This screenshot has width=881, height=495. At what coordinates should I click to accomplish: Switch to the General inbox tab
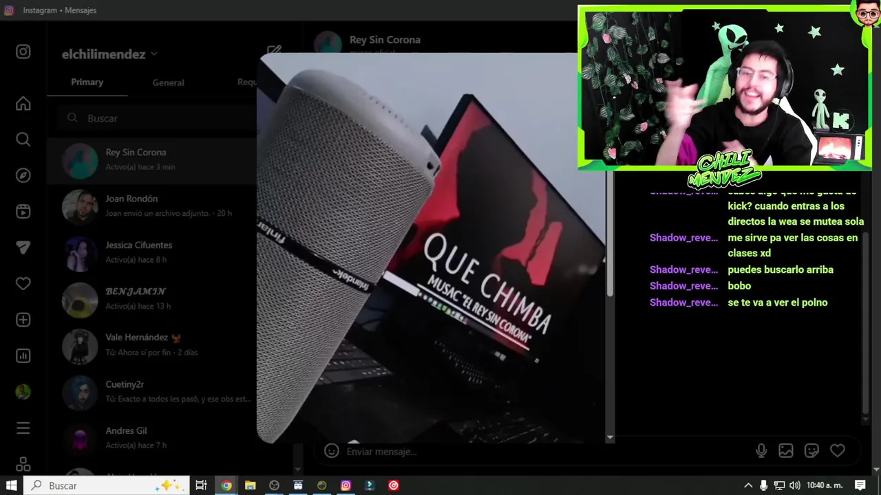(x=168, y=82)
